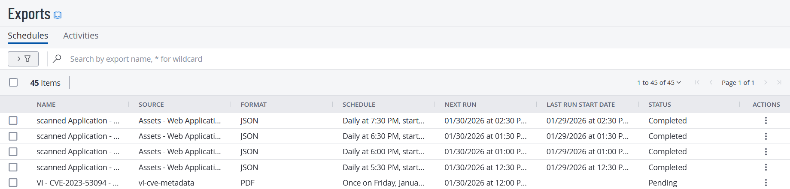
Task: Click the documentation icon next to Exports
Action: pos(58,15)
